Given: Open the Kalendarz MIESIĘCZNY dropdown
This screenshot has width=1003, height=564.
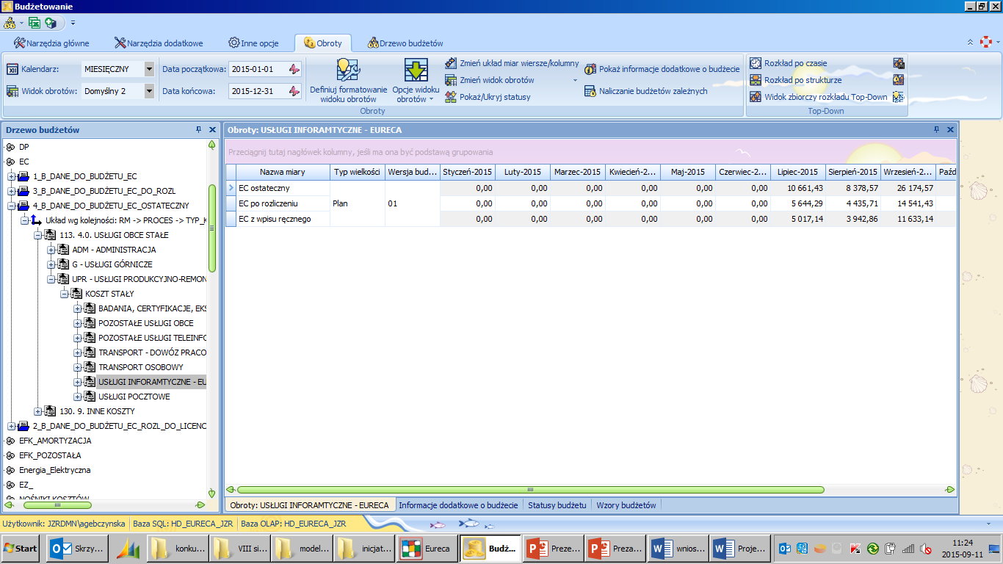Looking at the screenshot, I should click(149, 69).
